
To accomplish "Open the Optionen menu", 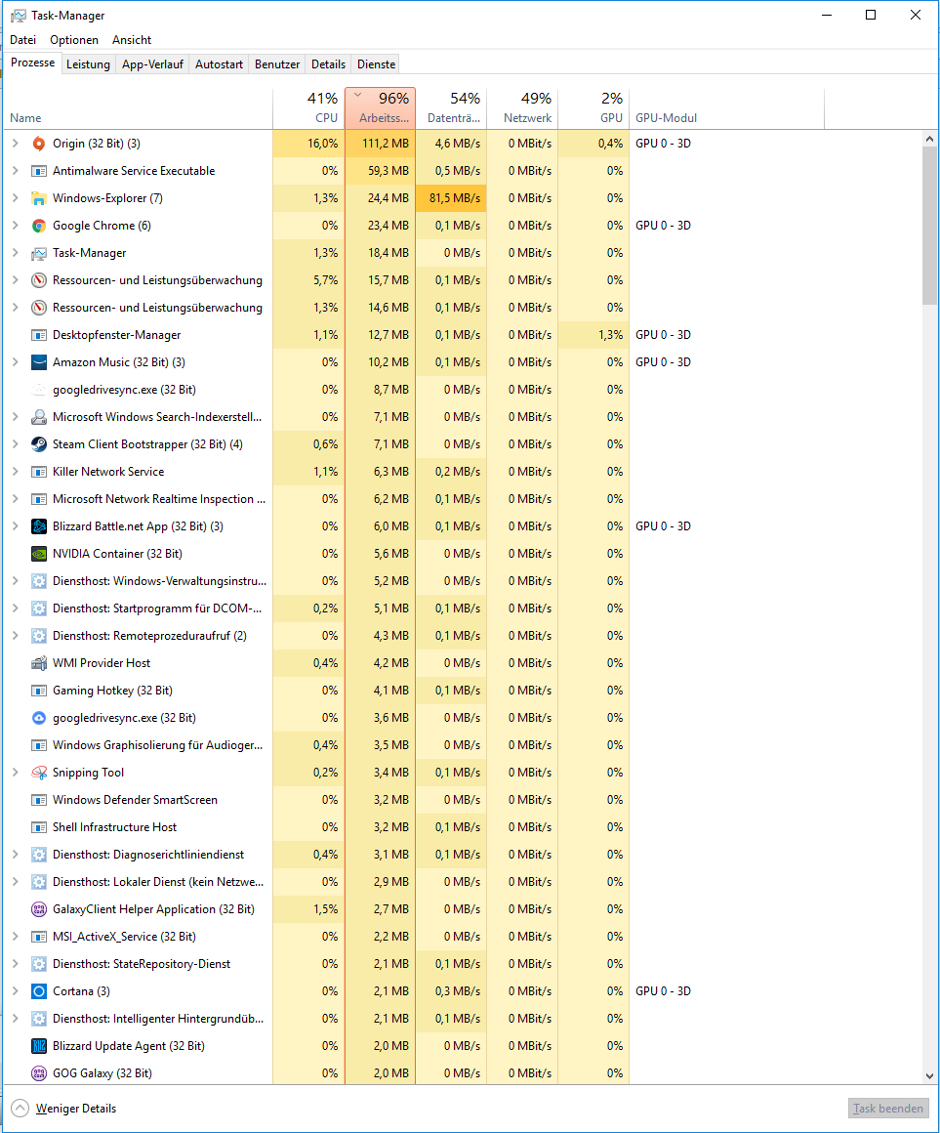I will coord(74,40).
